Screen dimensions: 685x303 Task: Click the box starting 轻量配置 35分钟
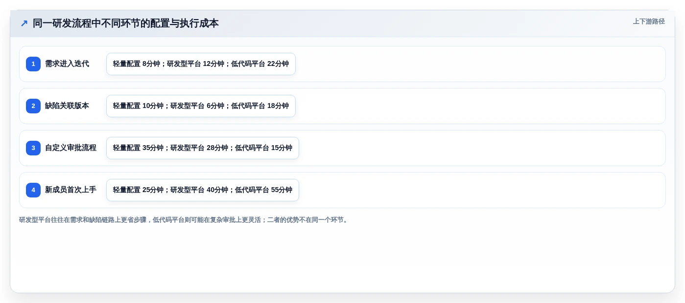tap(203, 148)
